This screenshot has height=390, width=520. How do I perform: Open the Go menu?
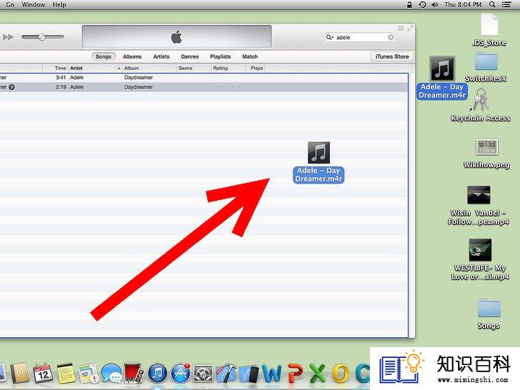point(10,4)
